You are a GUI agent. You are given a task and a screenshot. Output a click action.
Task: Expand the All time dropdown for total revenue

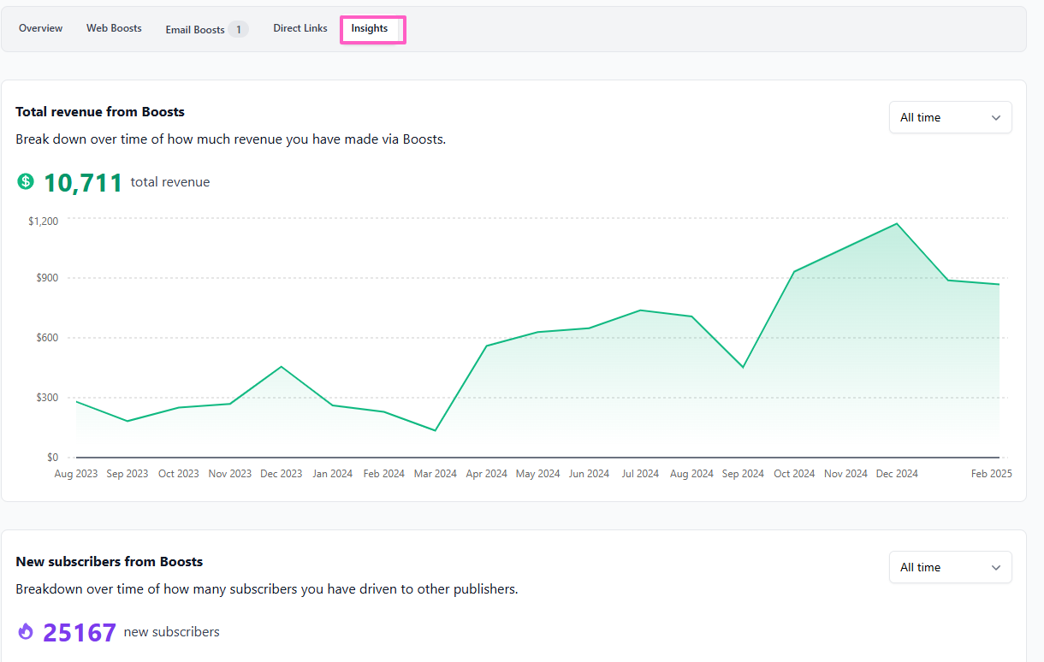(950, 118)
